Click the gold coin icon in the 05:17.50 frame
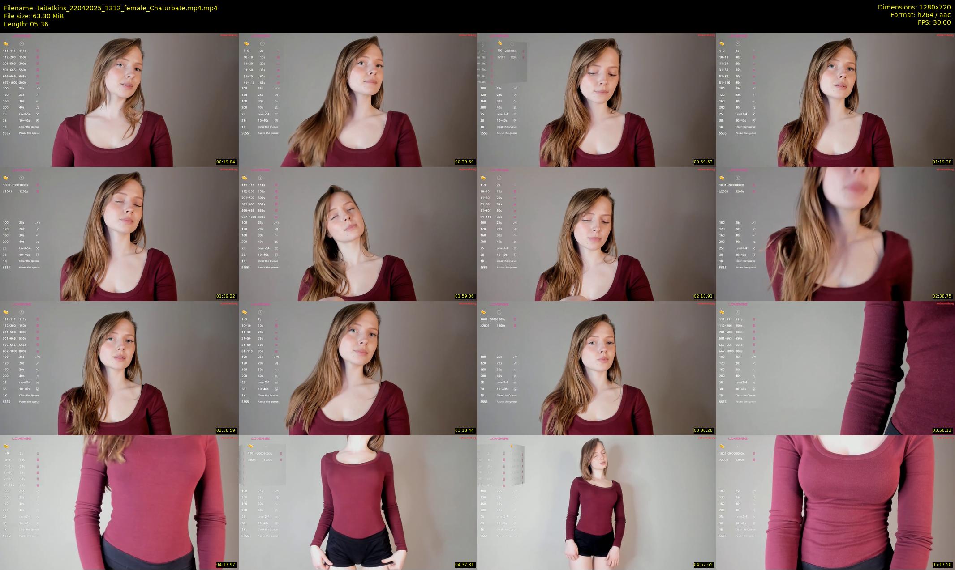 [x=722, y=447]
